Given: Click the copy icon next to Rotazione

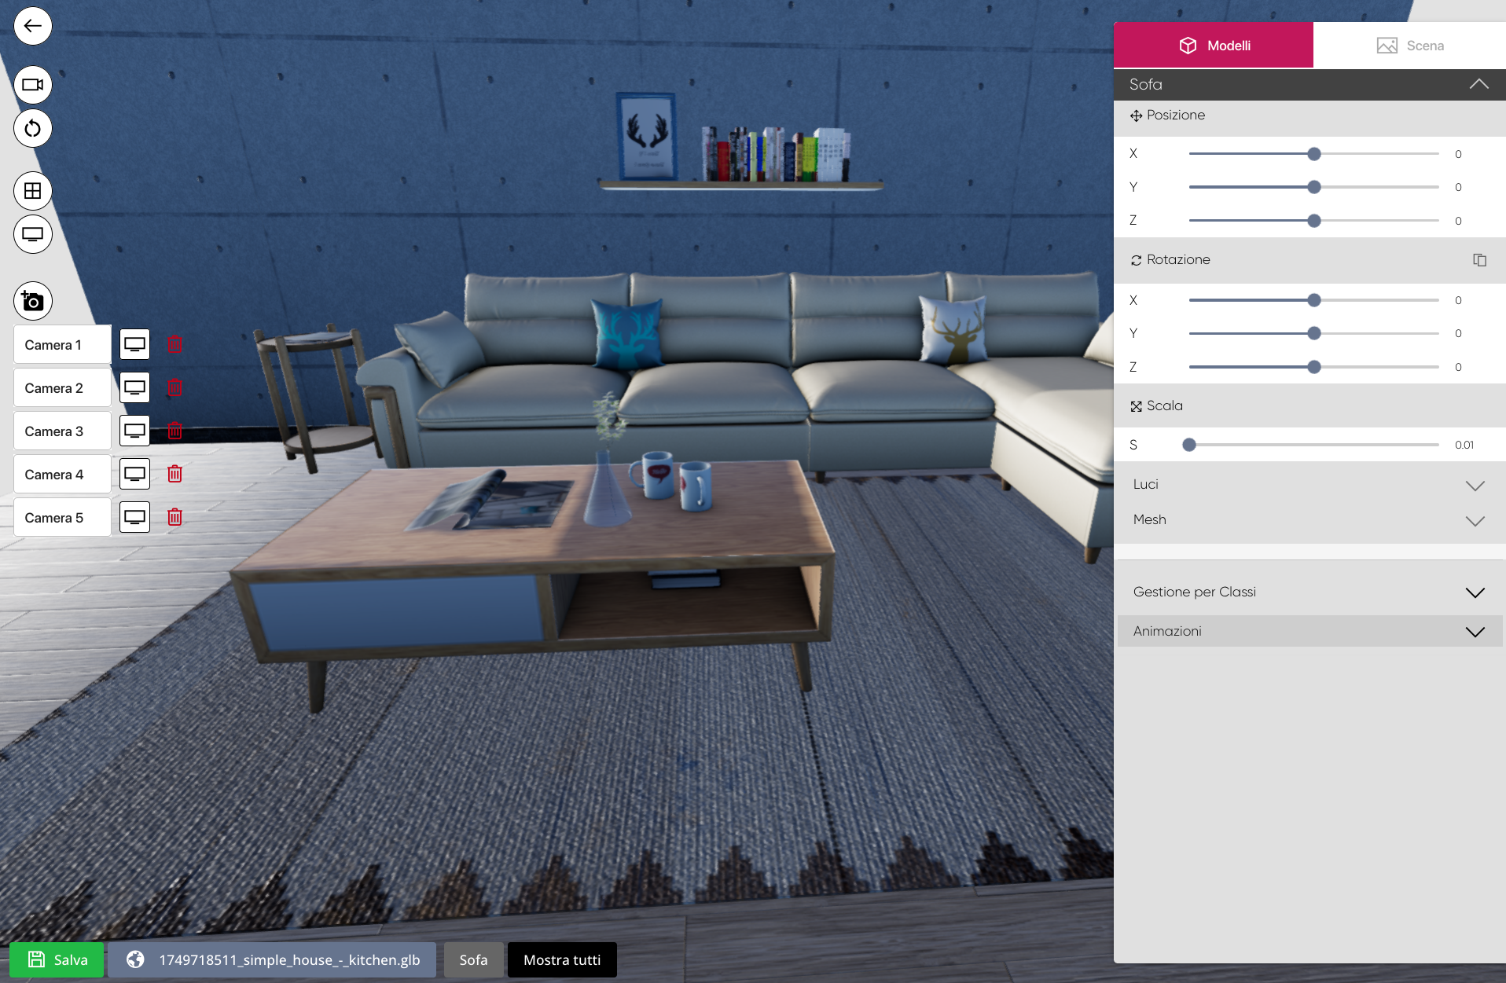Looking at the screenshot, I should point(1479,260).
